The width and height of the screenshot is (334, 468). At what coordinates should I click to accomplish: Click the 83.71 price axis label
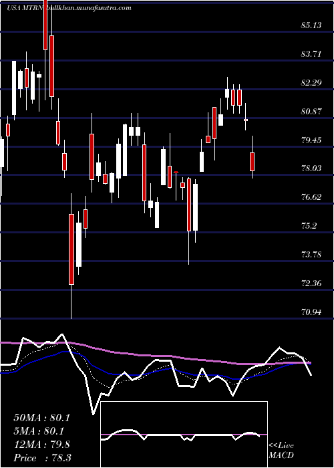tap(311, 54)
